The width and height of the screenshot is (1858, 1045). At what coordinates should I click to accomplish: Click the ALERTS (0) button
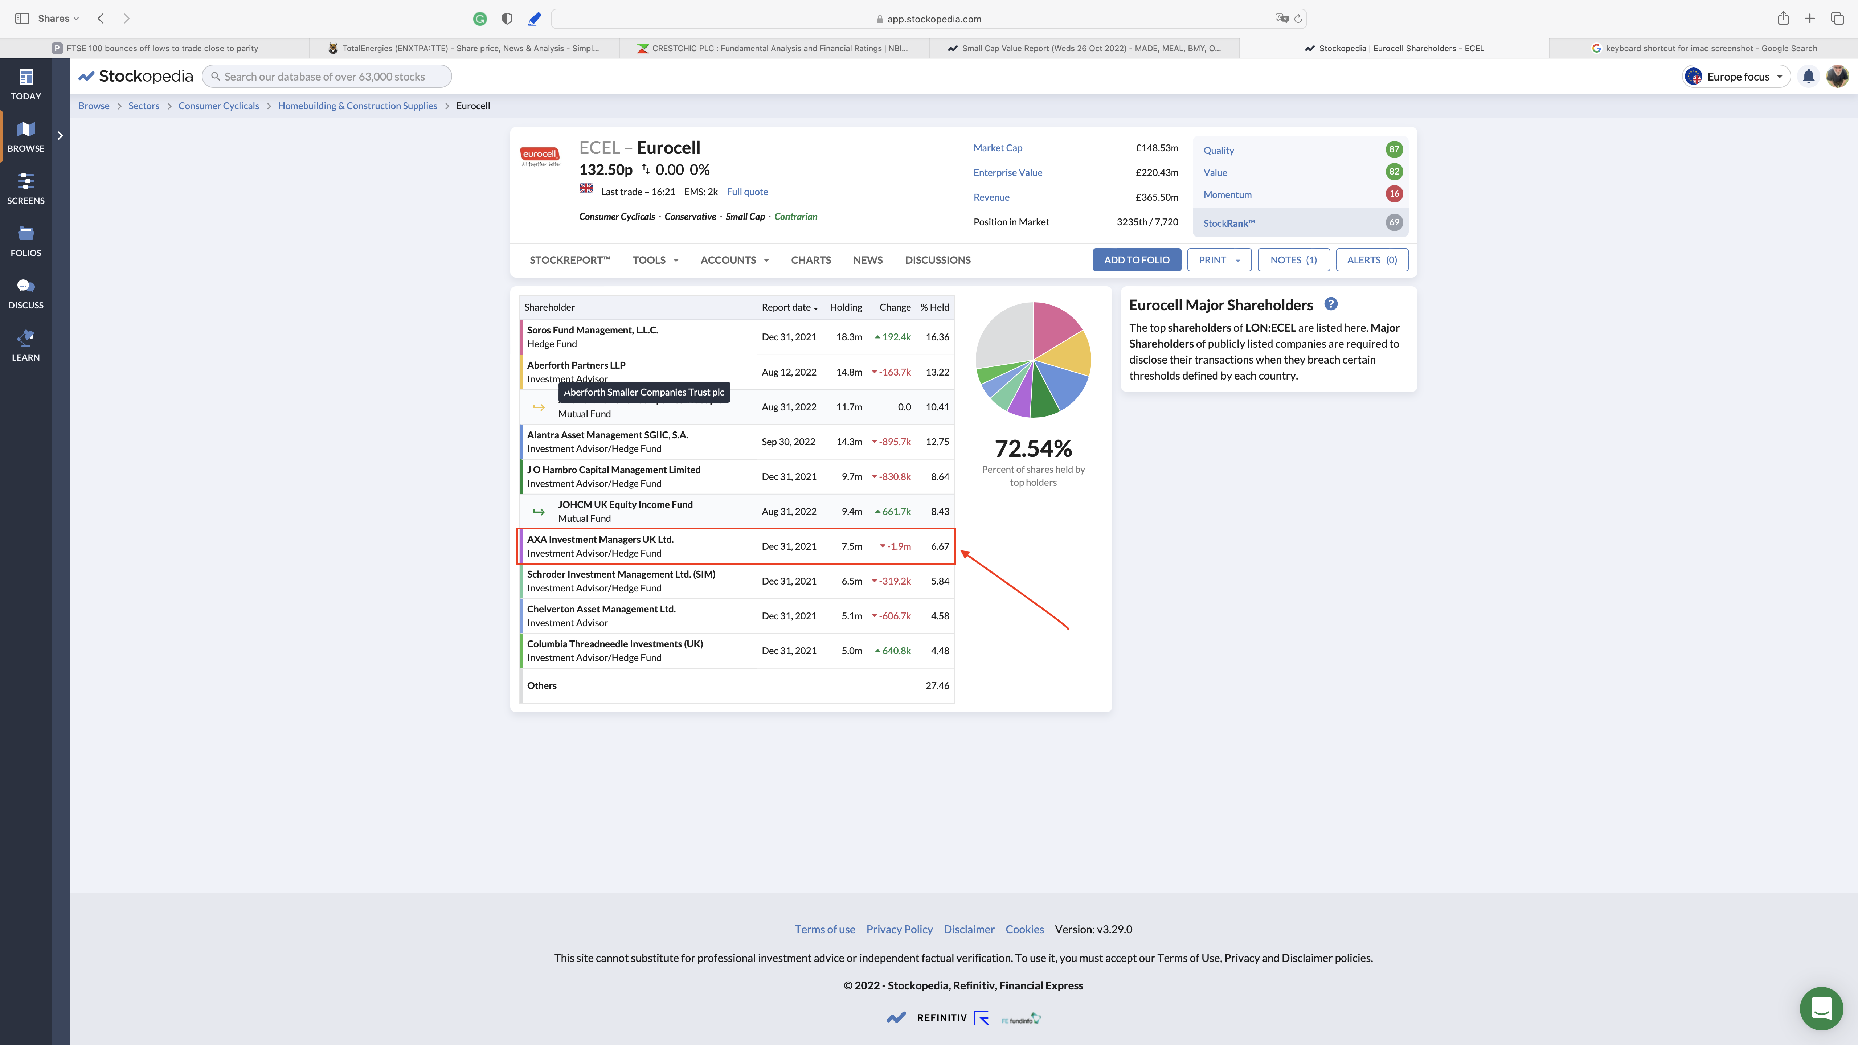click(1372, 260)
